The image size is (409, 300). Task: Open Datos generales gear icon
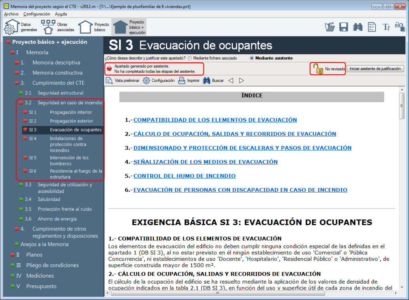coord(12,27)
